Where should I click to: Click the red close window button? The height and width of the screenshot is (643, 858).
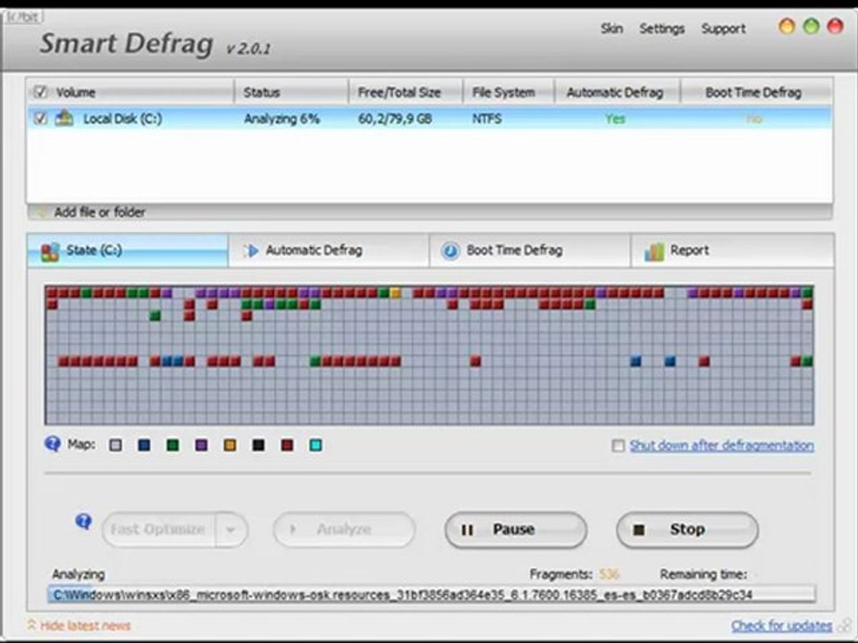tap(835, 26)
